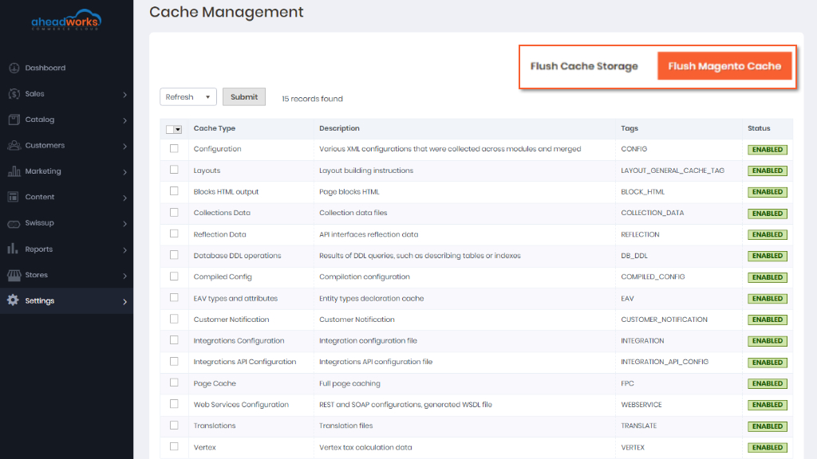The image size is (817, 459).
Task: Click the Submit button
Action: [x=244, y=96]
